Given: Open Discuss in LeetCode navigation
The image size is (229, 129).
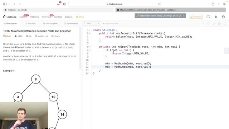Looking at the screenshot, I should coord(68,17).
